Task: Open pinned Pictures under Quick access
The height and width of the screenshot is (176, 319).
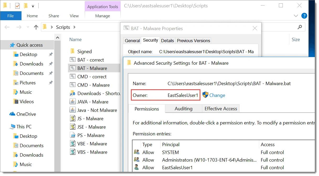Action: pos(28,83)
